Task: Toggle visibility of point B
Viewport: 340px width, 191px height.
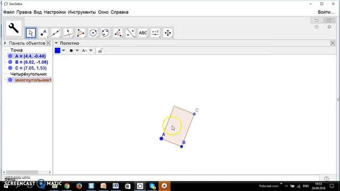Action: click(10, 62)
